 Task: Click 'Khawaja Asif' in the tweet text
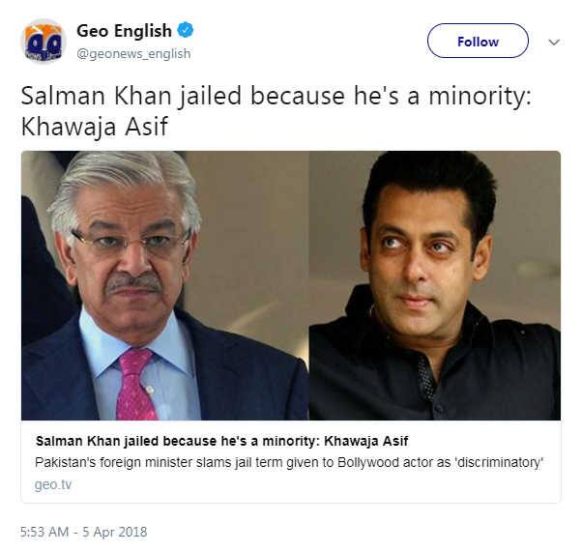95,127
